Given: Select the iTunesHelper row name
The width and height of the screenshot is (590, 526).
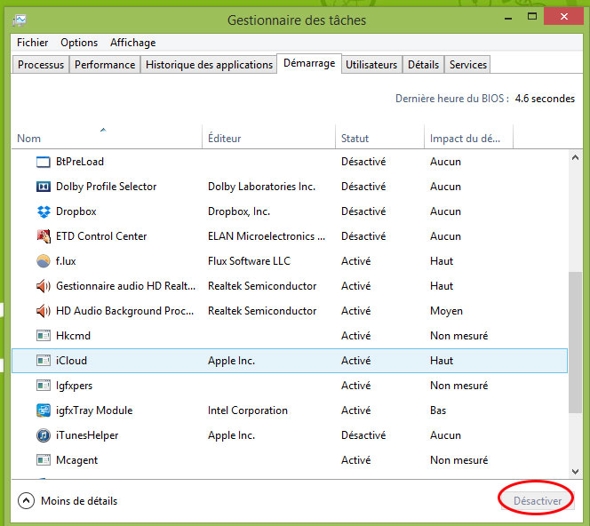Looking at the screenshot, I should click(87, 435).
